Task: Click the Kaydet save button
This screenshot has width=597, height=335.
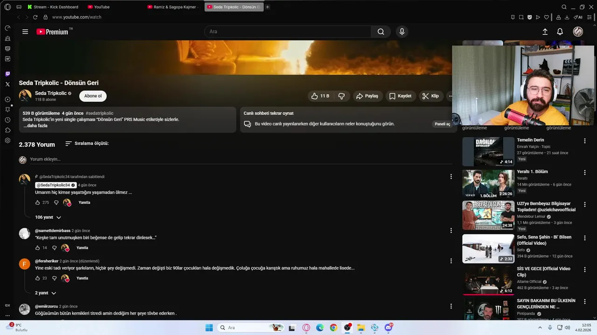Action: pyautogui.click(x=400, y=96)
